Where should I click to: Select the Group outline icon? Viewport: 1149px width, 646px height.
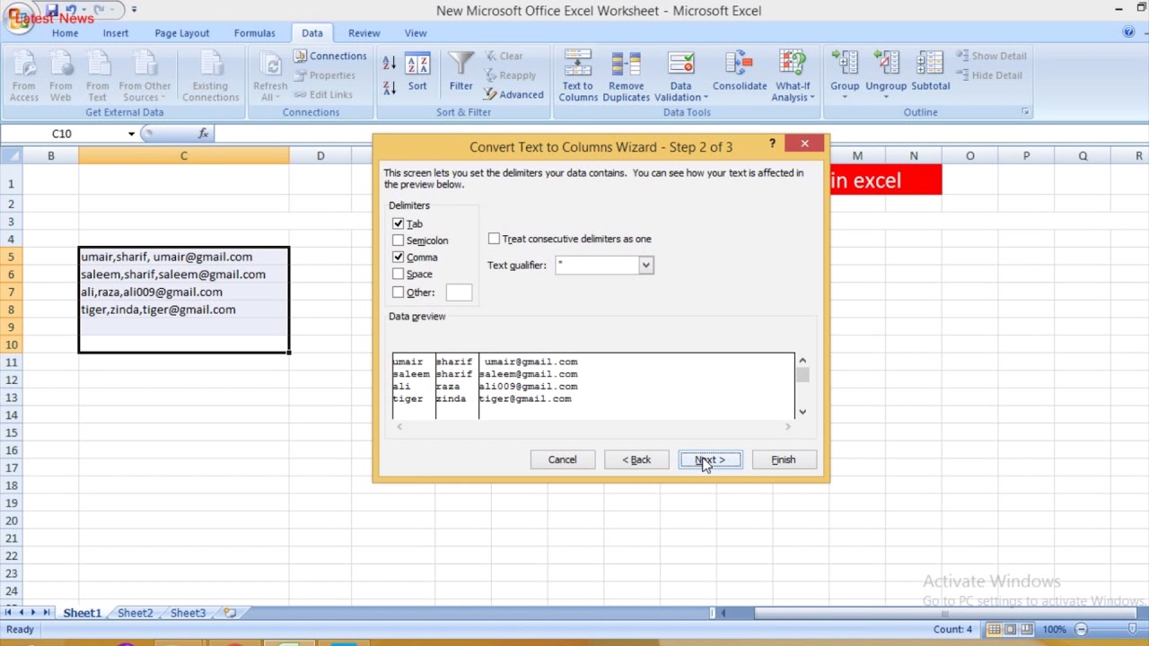point(845,63)
